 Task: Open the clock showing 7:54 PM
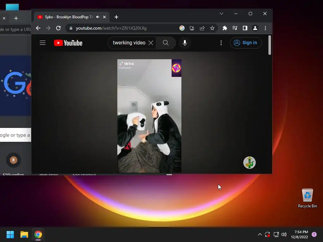click(x=299, y=234)
